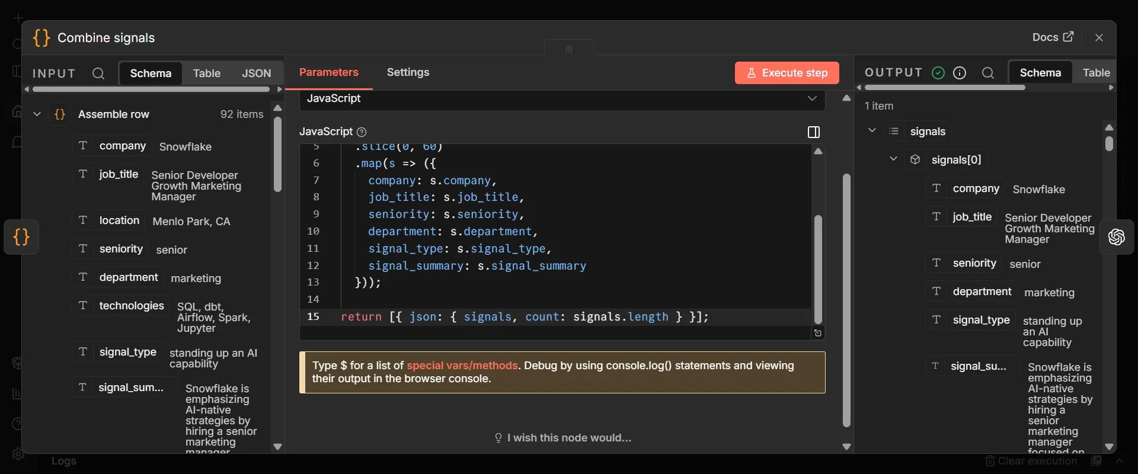Click the signals list type icon
The image size is (1138, 474).
(x=894, y=132)
